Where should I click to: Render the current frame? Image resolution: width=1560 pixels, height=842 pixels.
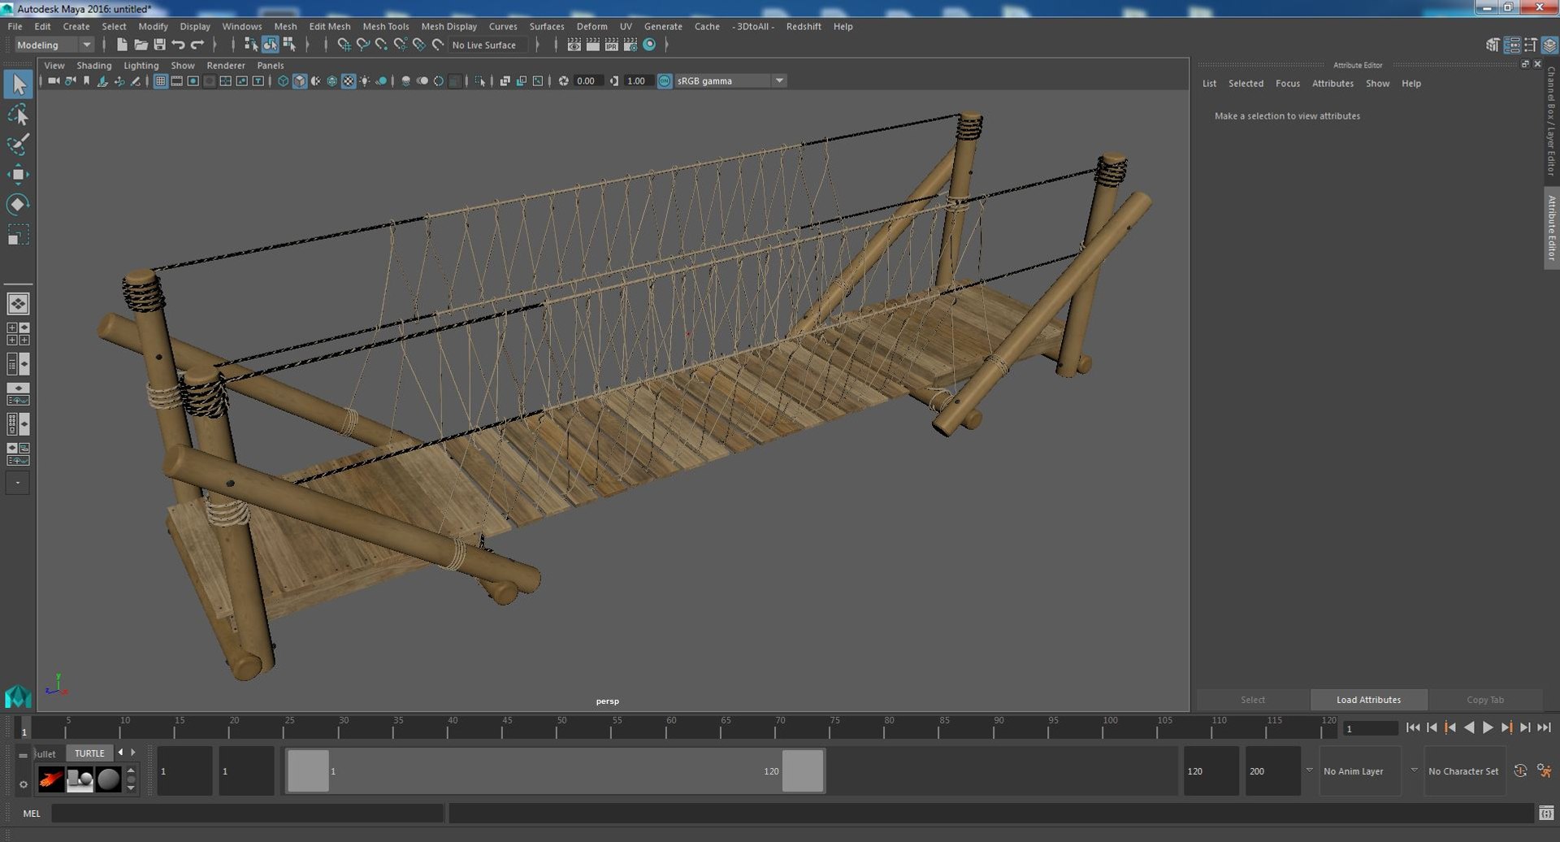593,45
